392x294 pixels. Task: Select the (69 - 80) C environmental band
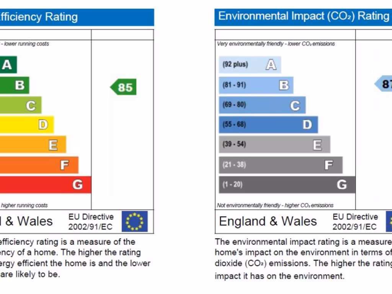point(262,105)
